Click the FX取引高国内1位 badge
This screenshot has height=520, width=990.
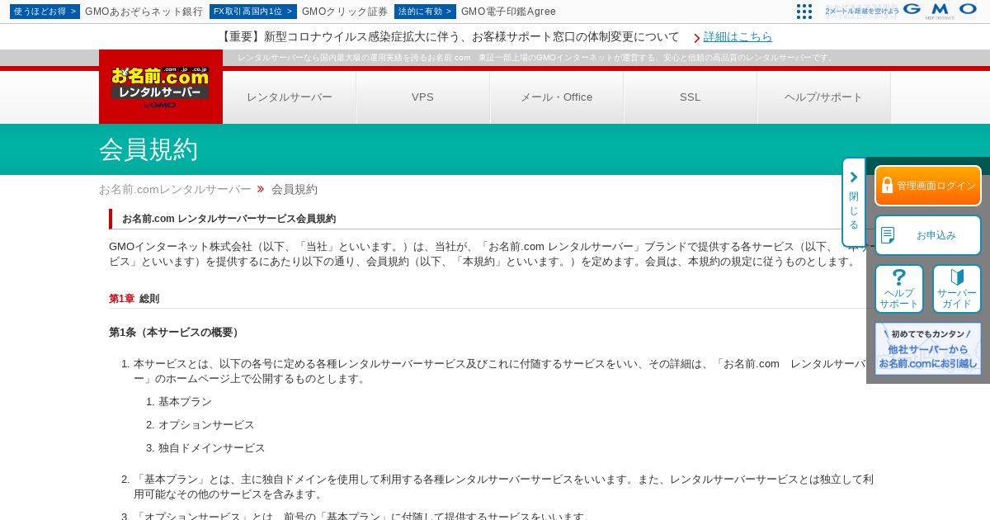[x=253, y=12]
